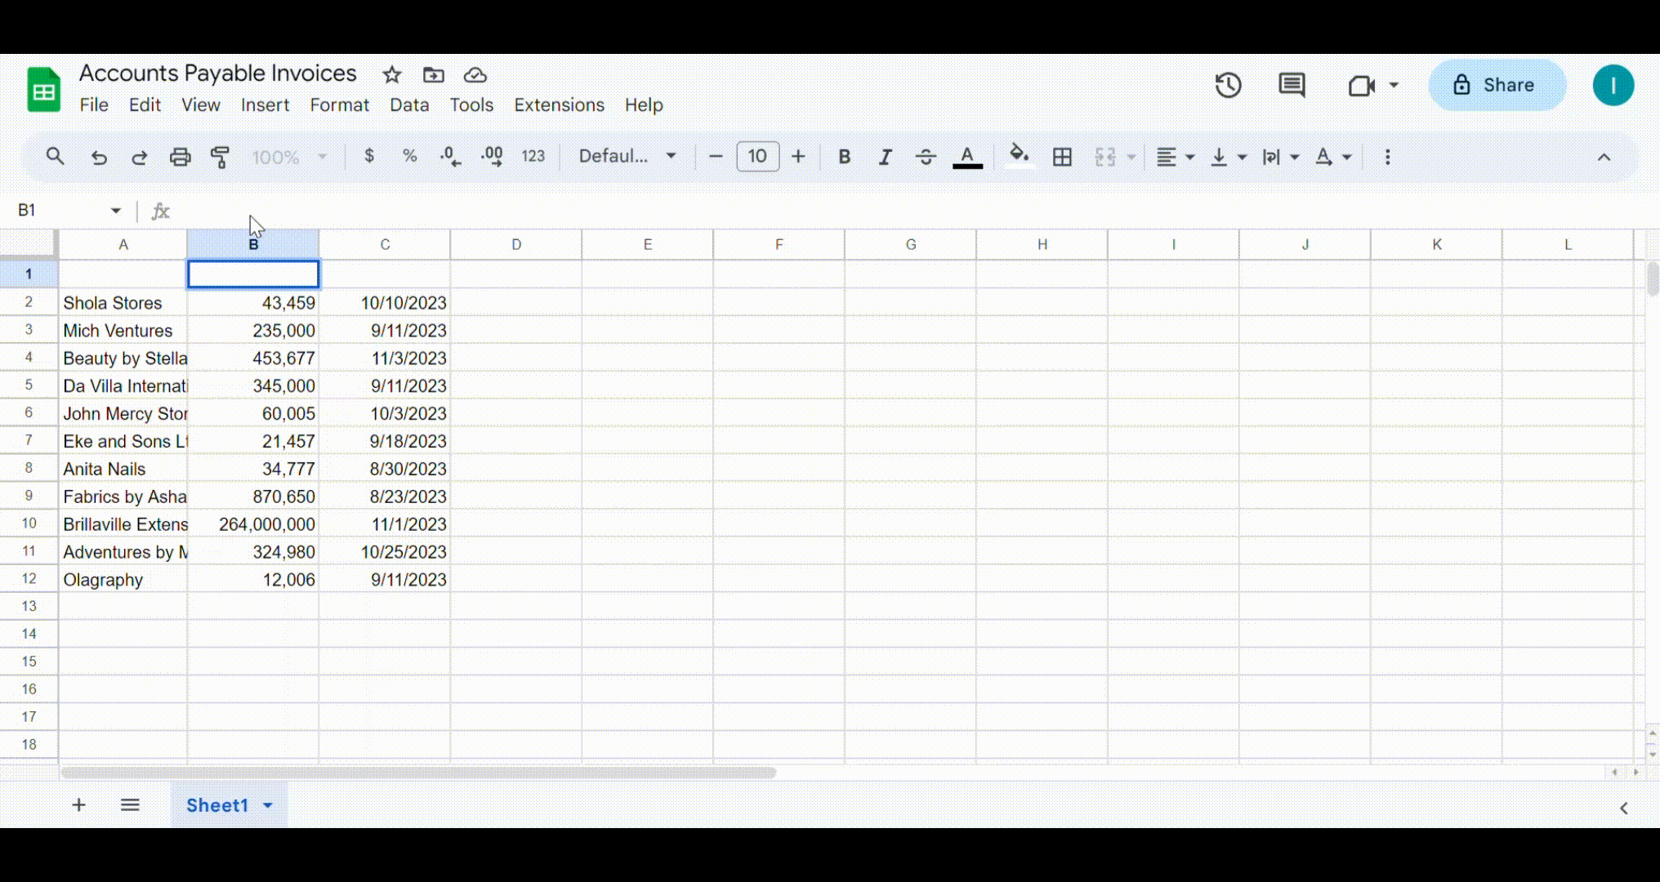Open the font size dropdown
This screenshot has width=1660, height=882.
(757, 157)
